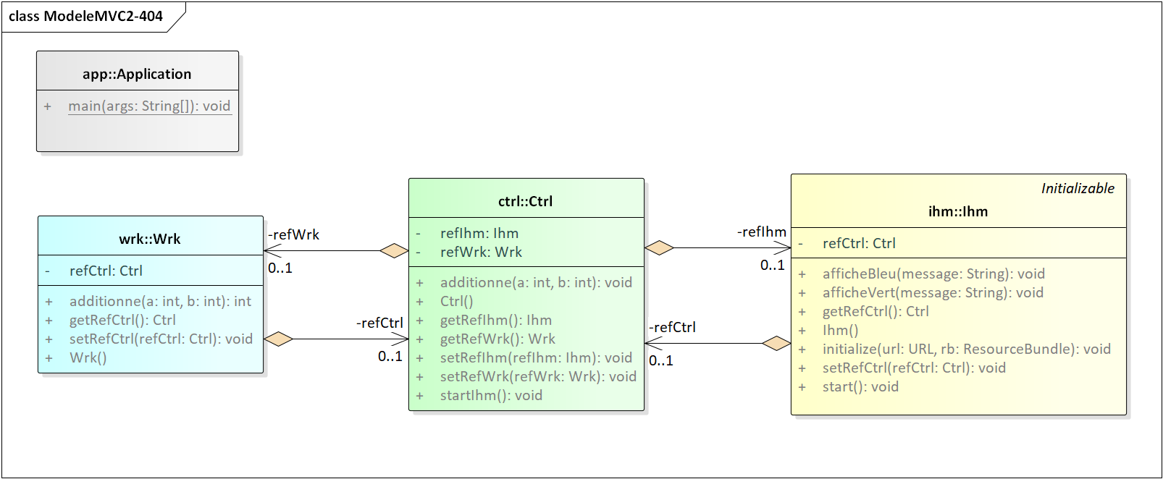Click the -refWrk association role label

[293, 234]
